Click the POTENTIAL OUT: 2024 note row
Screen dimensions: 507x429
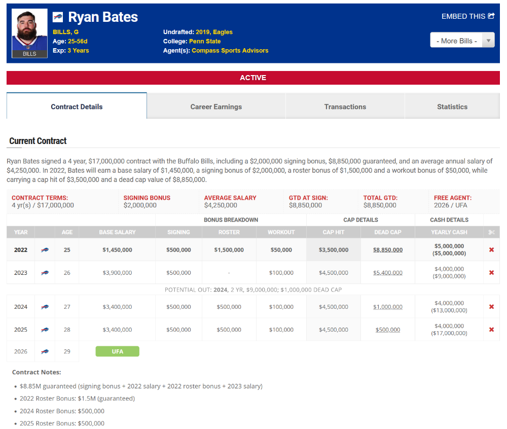click(x=253, y=290)
